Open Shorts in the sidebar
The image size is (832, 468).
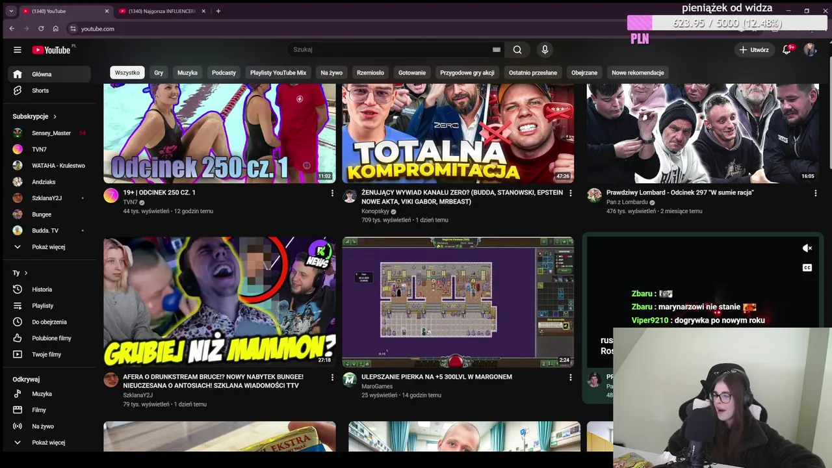pyautogui.click(x=49, y=90)
